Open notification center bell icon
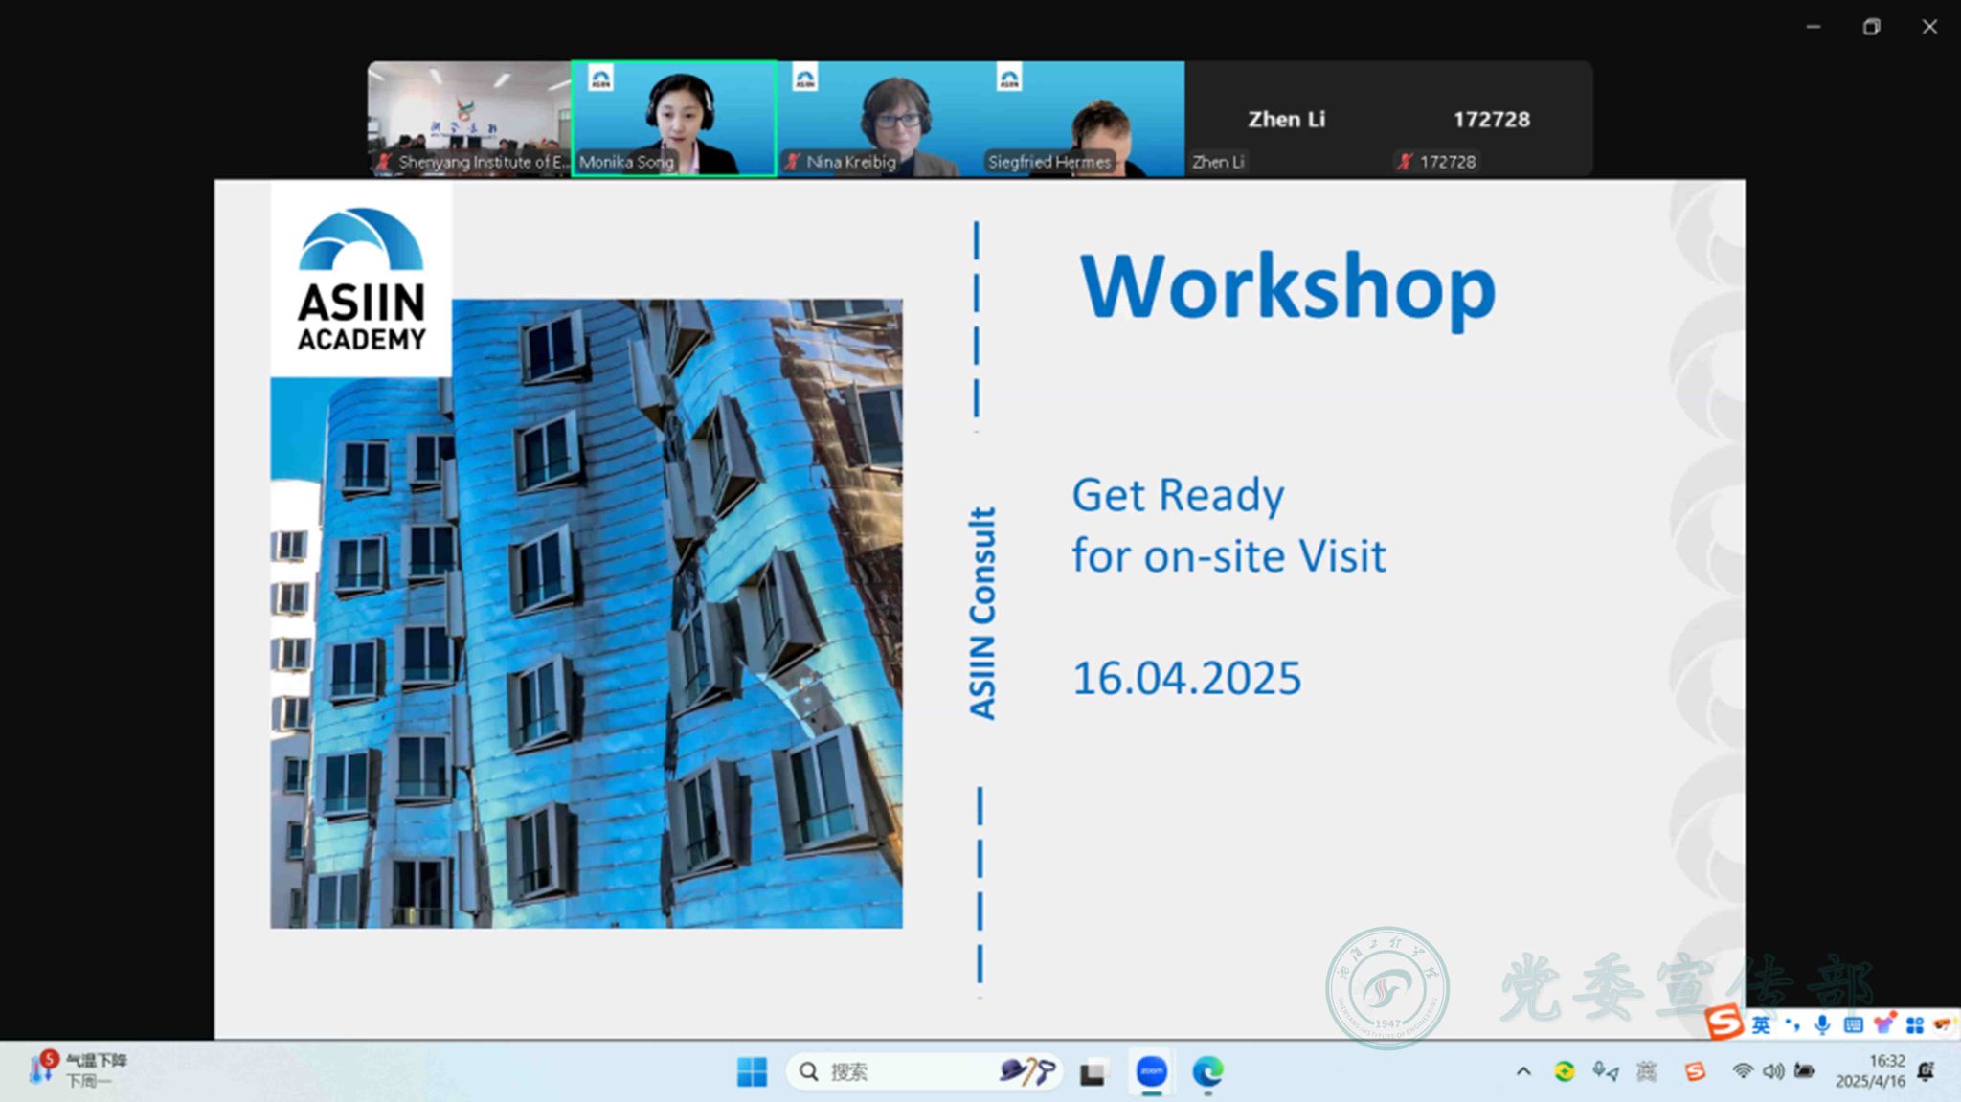 [x=1927, y=1071]
